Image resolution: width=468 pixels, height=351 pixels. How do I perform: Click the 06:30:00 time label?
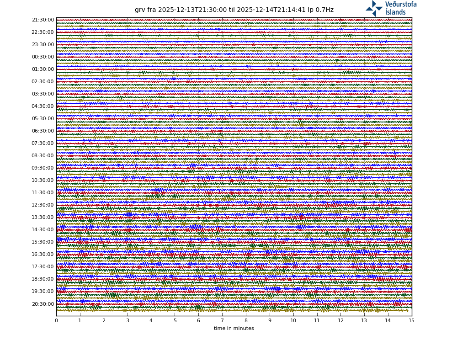tap(43, 131)
